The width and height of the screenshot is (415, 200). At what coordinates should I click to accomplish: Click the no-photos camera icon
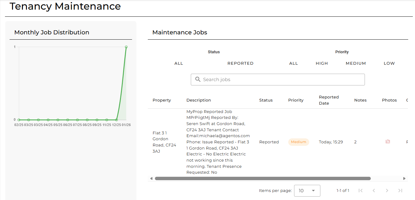pos(387,142)
